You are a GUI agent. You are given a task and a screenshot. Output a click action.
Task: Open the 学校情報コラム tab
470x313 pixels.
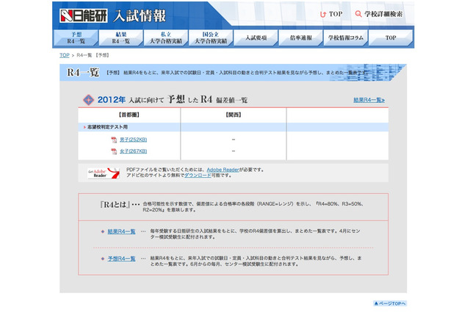(x=346, y=37)
